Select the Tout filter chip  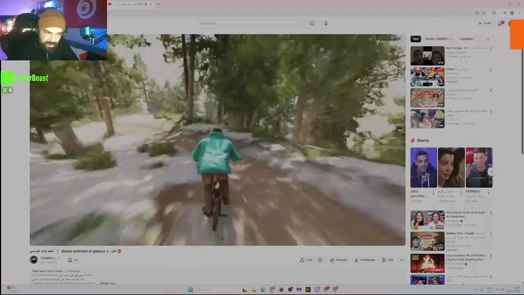tap(416, 39)
